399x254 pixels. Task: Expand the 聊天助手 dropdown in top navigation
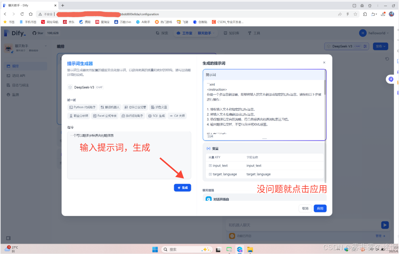(206, 33)
